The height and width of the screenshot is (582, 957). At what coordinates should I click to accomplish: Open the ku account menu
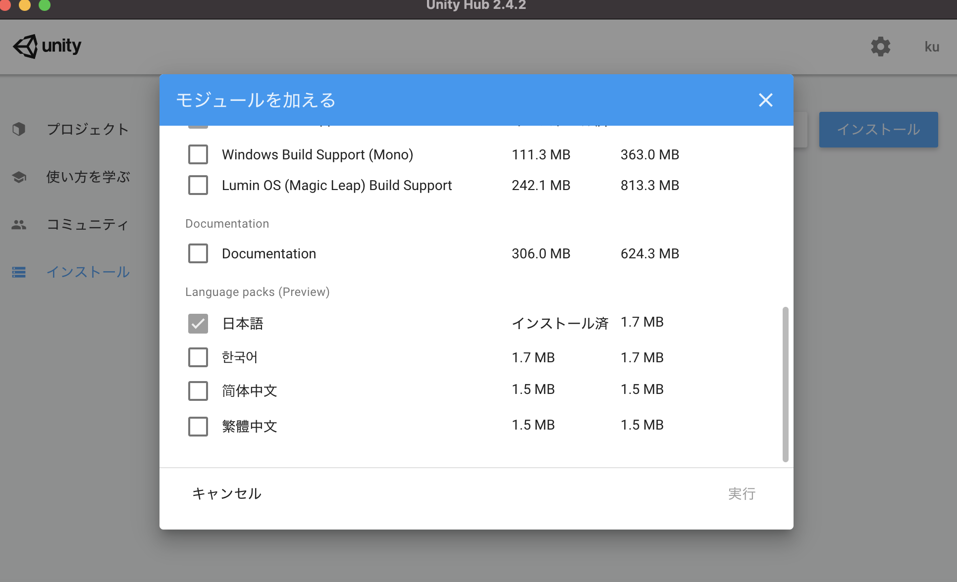pyautogui.click(x=932, y=47)
